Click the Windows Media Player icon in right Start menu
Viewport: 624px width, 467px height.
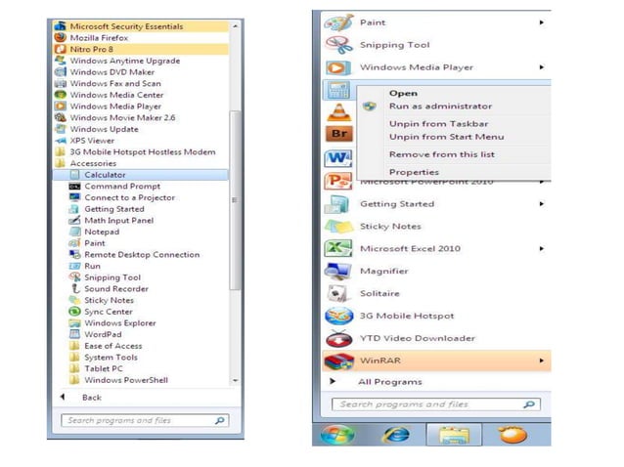pyautogui.click(x=338, y=67)
